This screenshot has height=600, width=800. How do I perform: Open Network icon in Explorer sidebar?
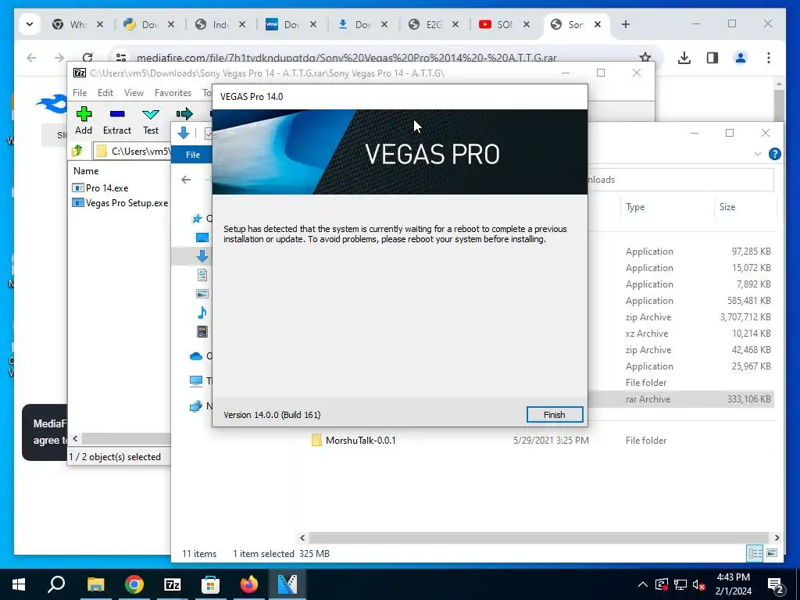(x=196, y=406)
